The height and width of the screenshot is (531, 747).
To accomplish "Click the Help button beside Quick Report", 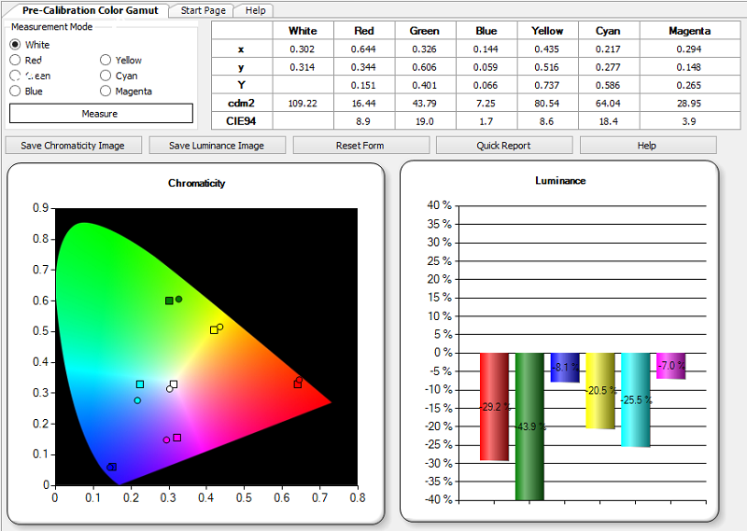I will point(648,146).
